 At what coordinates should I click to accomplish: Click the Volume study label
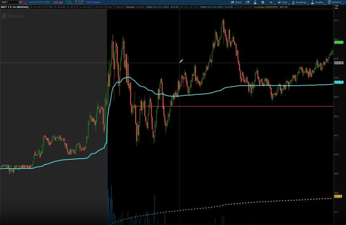pos(130,7)
